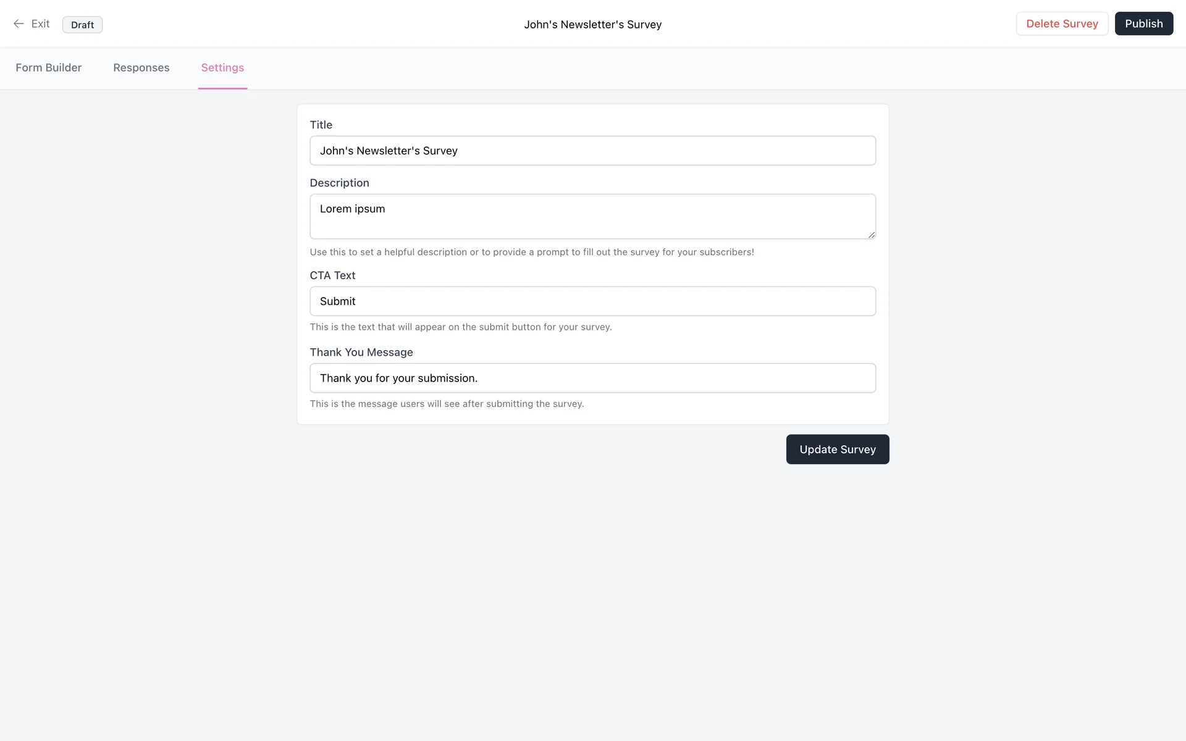The image size is (1186, 741).
Task: Click the back arrow icon beside Exit
Action: 19,24
